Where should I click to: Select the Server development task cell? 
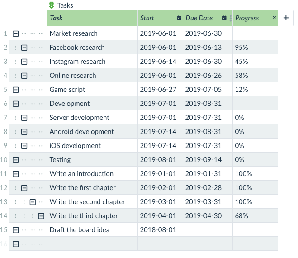[x=92, y=118]
